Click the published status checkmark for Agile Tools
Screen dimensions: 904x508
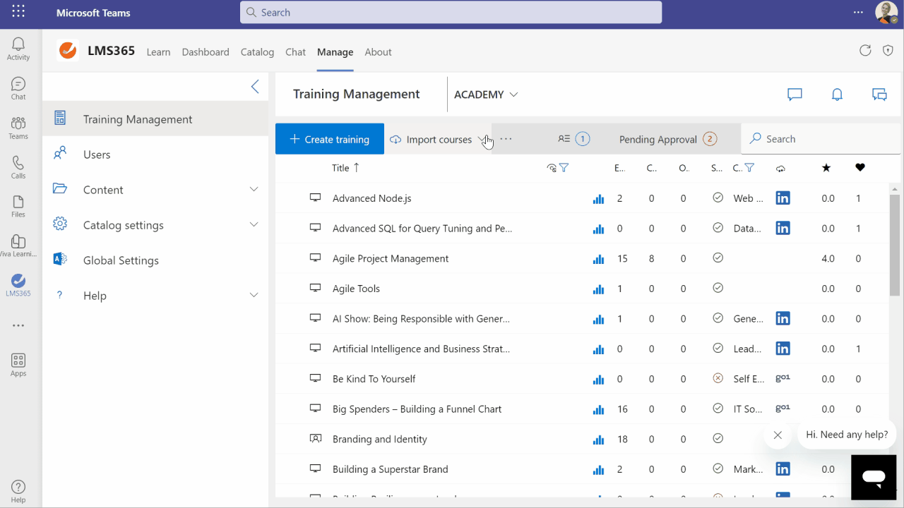tap(718, 288)
